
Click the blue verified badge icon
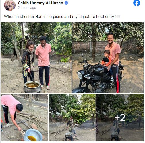point(66,3)
